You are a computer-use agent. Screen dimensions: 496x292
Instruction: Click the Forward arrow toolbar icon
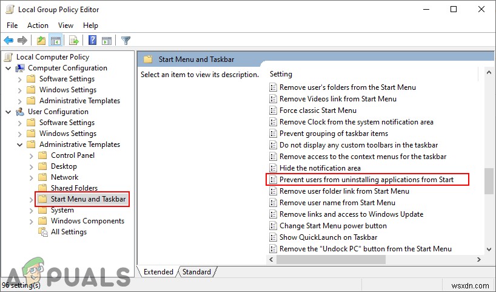[22, 40]
